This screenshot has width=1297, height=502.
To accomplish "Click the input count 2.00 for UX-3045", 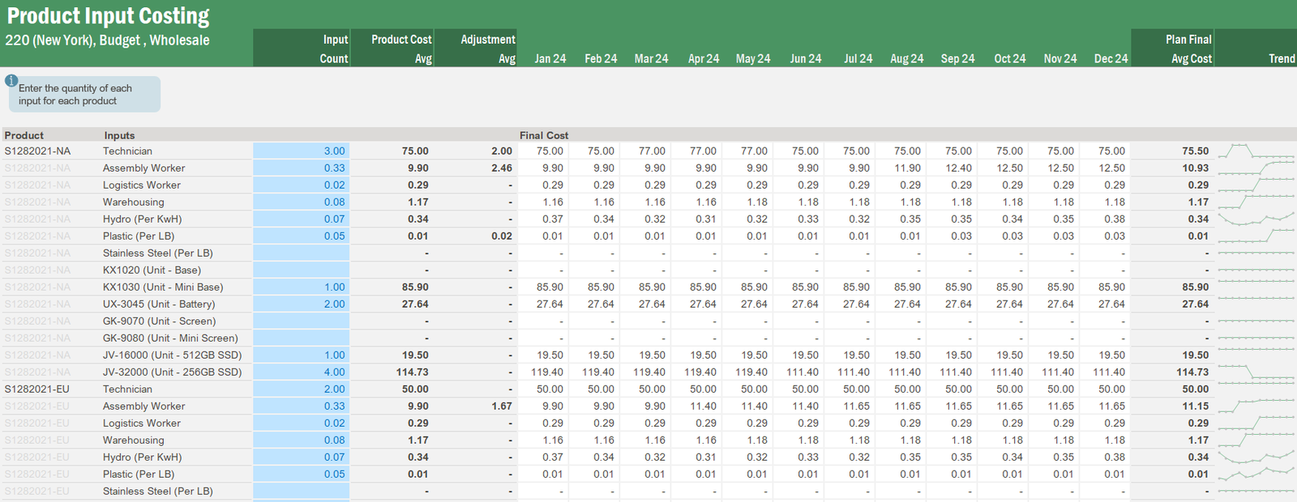I will [301, 304].
